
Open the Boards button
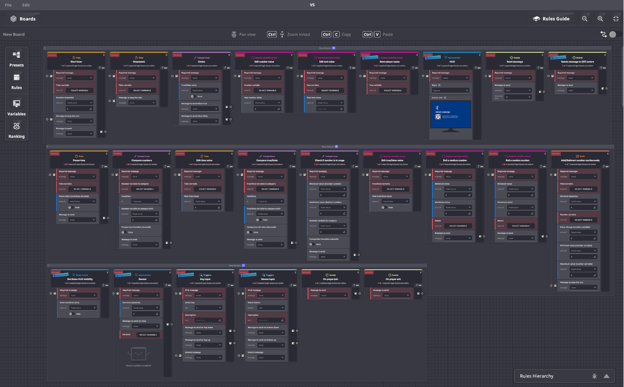point(23,19)
